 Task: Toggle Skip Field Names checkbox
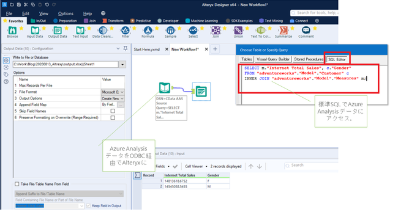(113, 111)
